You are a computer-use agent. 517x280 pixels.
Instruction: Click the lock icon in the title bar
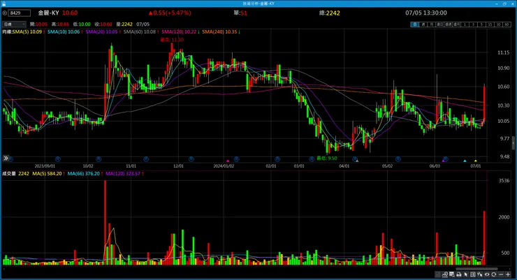point(3,3)
